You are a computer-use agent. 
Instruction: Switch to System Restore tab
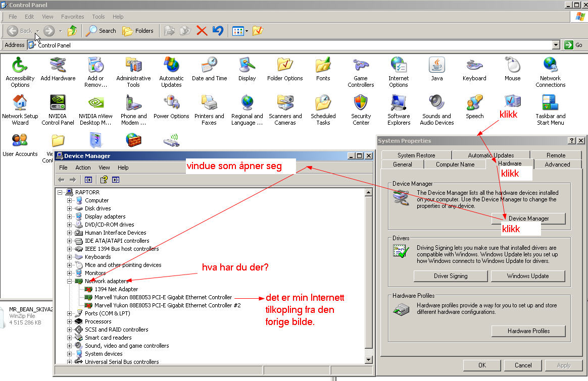point(416,155)
